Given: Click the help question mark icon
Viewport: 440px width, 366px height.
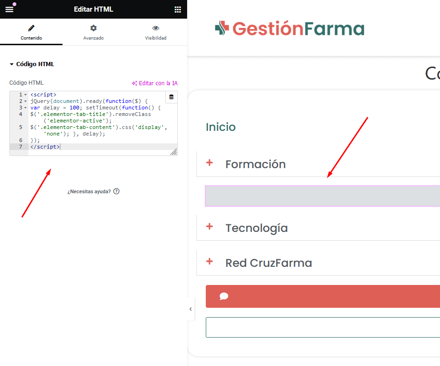Looking at the screenshot, I should click(117, 191).
